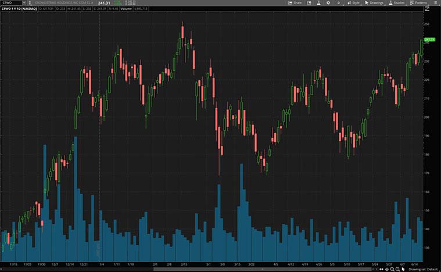This screenshot has width=441, height=272.
Task: Click the pointer cursor icon at the bottom
Action: (x=403, y=270)
